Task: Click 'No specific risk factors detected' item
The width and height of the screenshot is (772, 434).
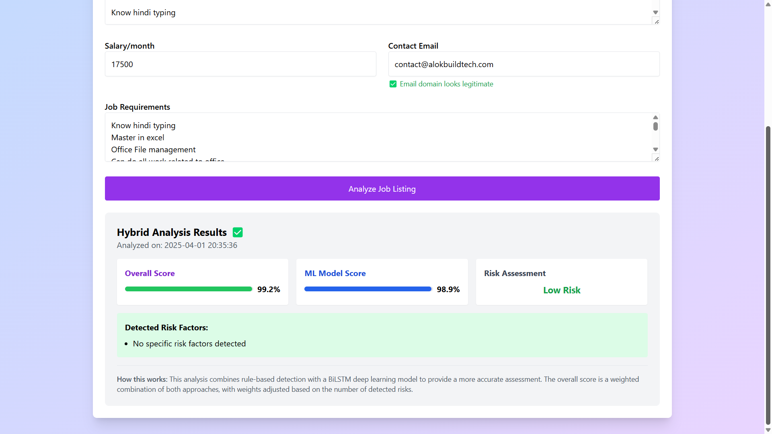Action: 189,344
